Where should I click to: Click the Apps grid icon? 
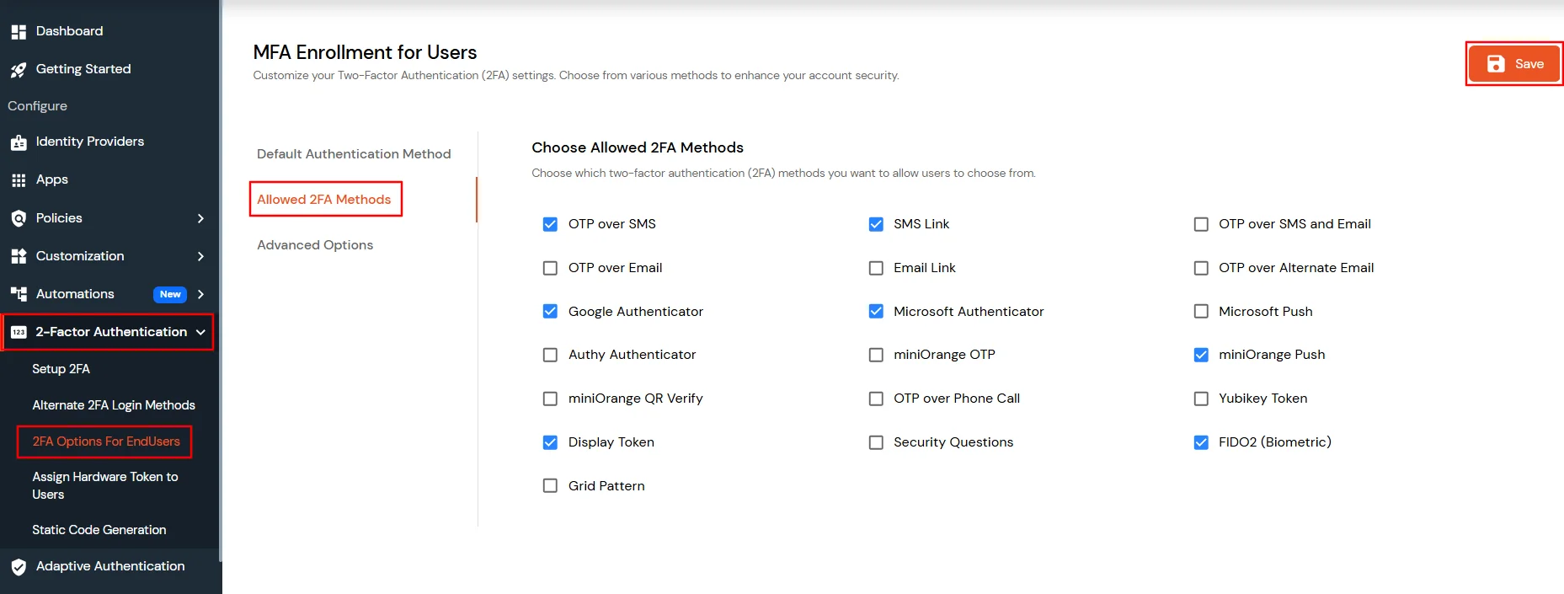tap(19, 179)
